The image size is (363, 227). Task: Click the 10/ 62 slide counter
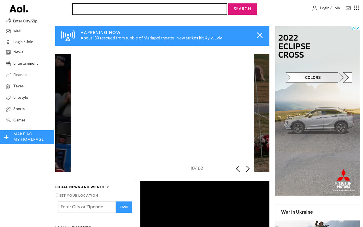coord(197,169)
